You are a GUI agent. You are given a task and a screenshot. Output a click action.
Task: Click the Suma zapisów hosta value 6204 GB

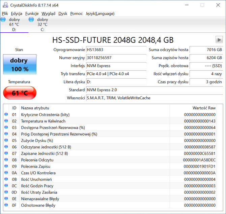tap(206, 58)
